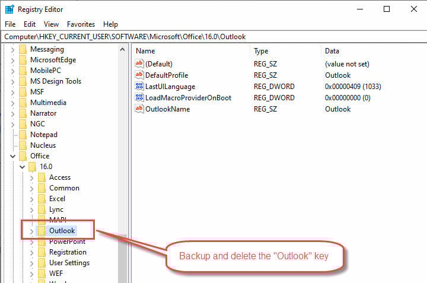Image resolution: width=427 pixels, height=283 pixels.
Task: Expand the Messaging key
Action: coord(12,50)
